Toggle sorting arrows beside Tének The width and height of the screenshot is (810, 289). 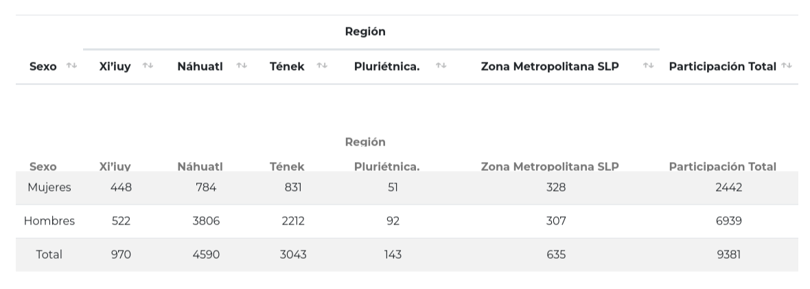click(x=322, y=66)
